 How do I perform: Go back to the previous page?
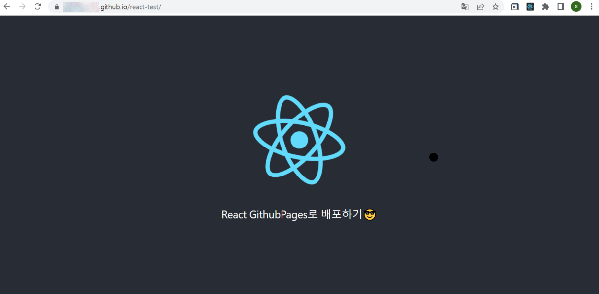[7, 7]
